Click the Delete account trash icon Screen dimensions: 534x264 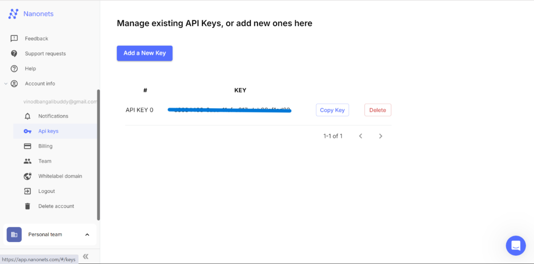tap(27, 206)
